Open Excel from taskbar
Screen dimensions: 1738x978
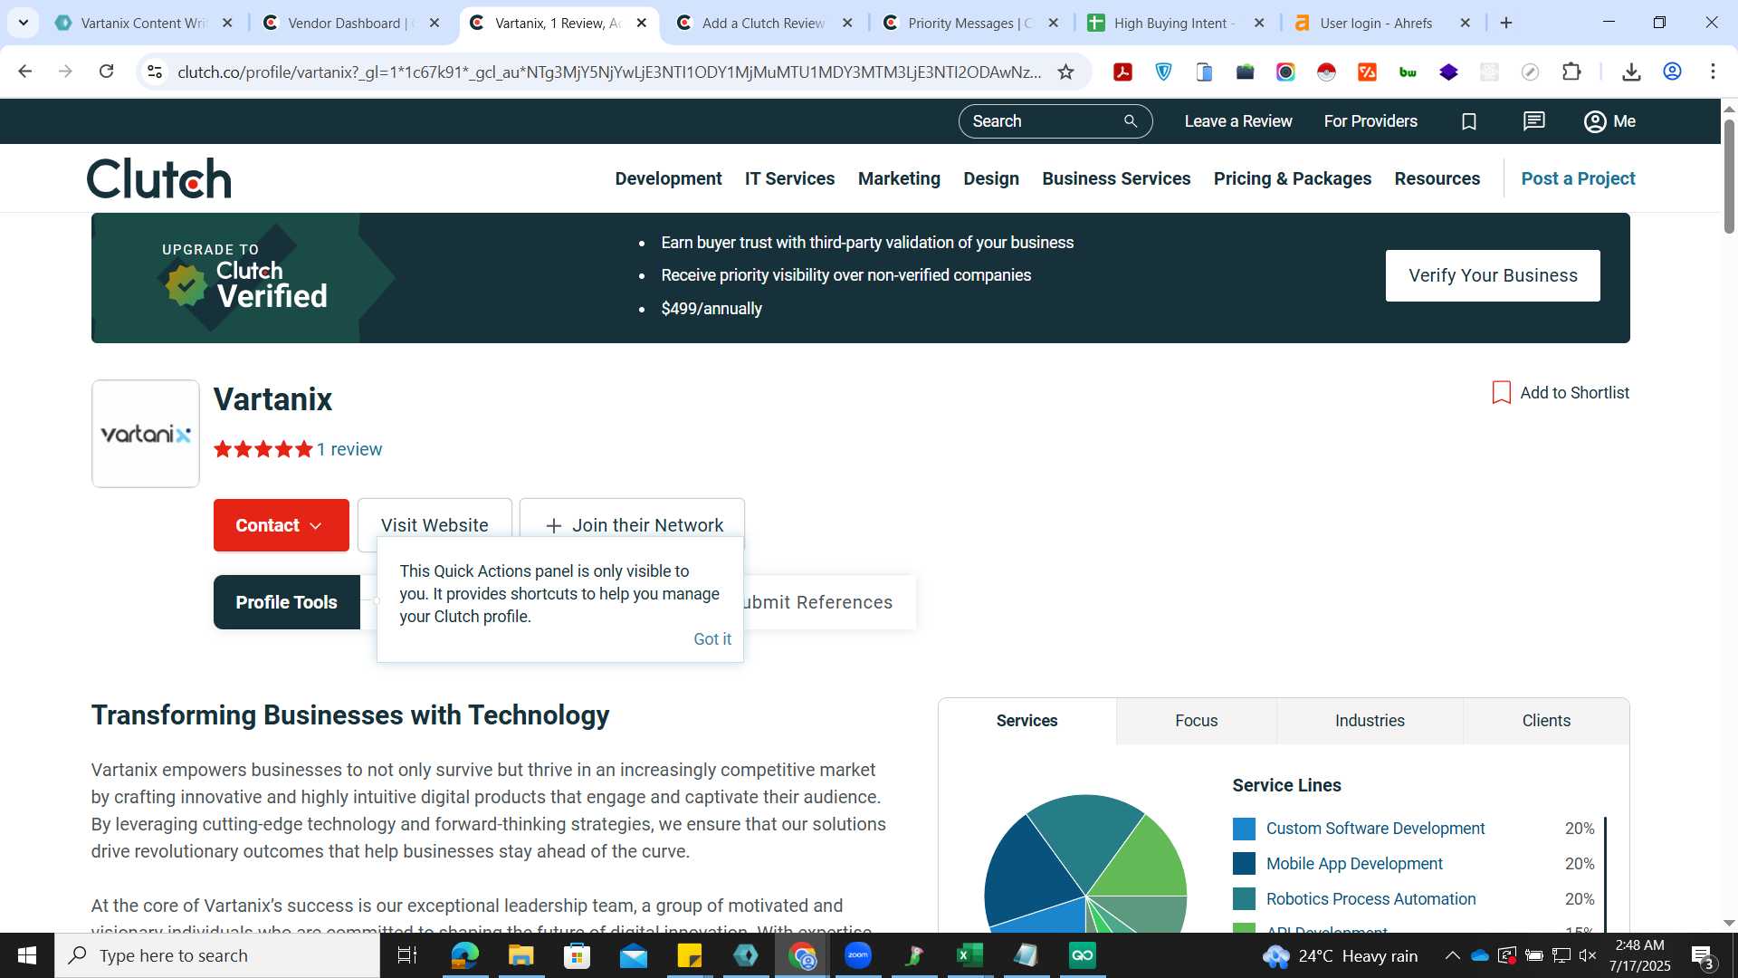coord(969,955)
